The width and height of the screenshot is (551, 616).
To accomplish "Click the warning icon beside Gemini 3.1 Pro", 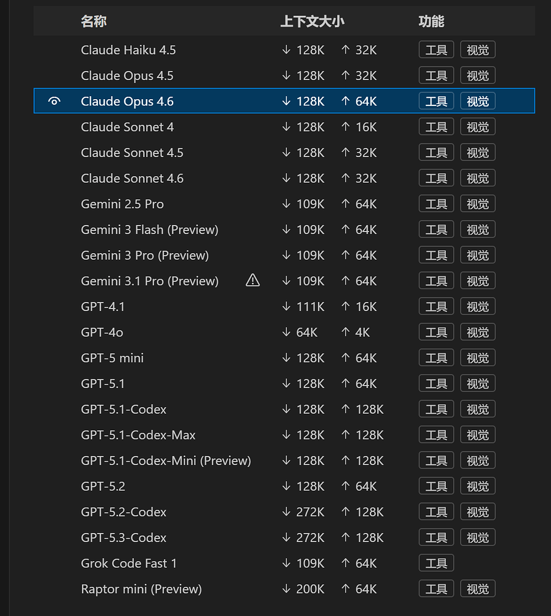I will coord(253,280).
